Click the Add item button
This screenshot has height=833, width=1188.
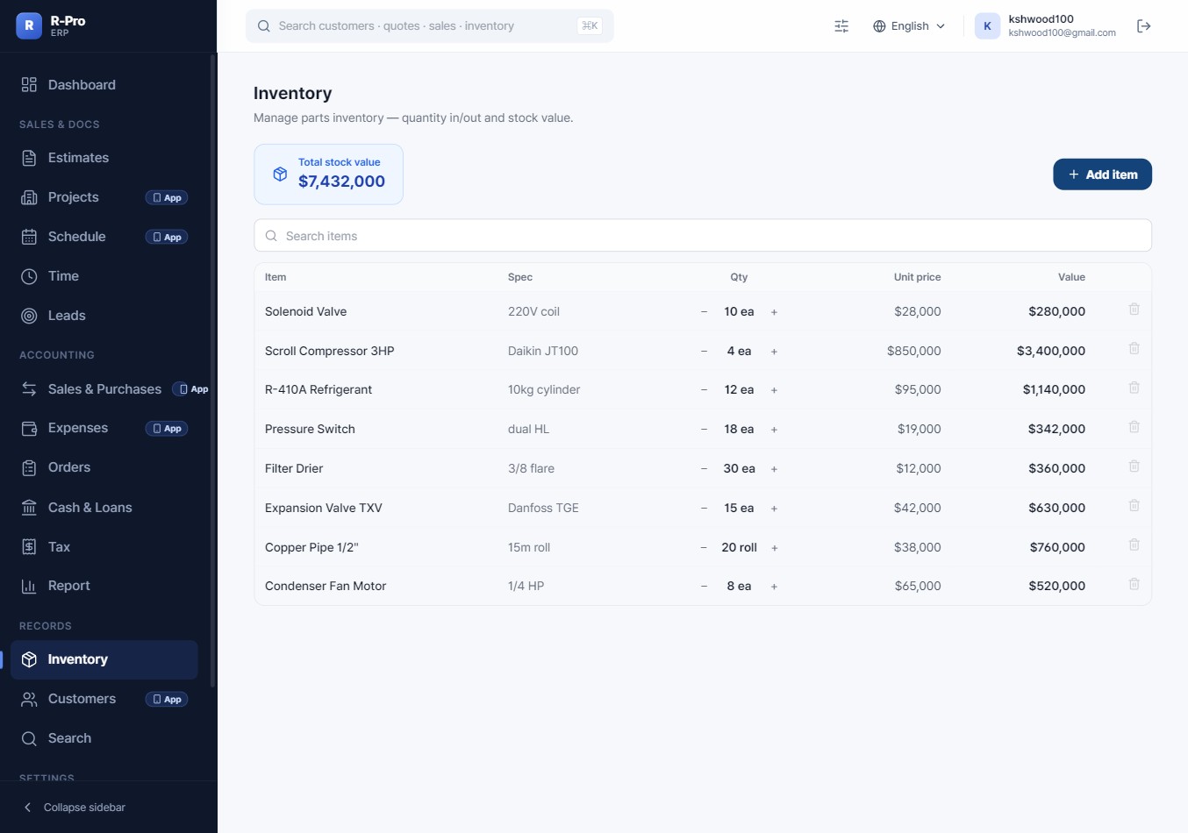(1102, 174)
